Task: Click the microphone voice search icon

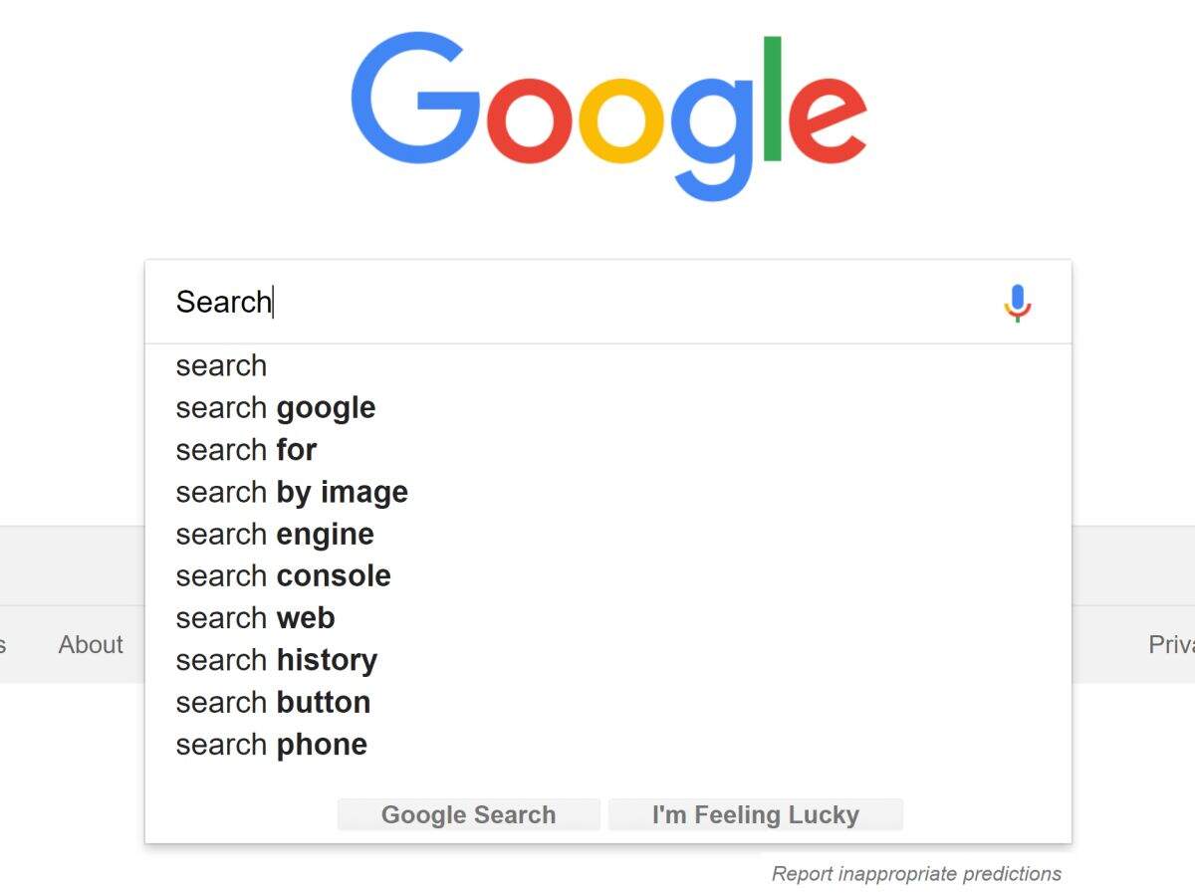Action: point(1018,304)
